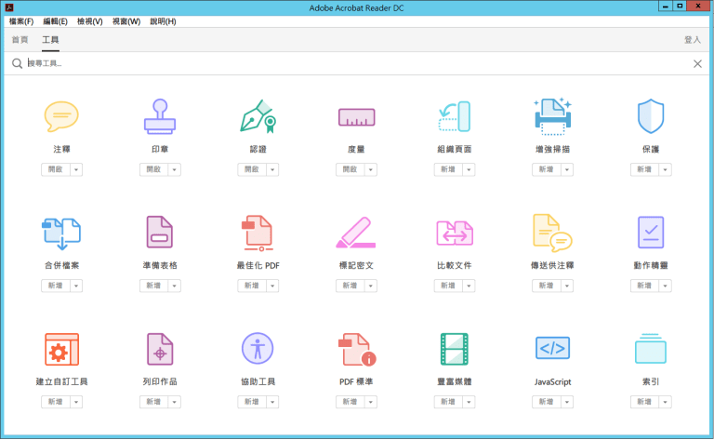714x440 pixels.
Task: Click 新增 button under 協助工具
Action: click(252, 402)
